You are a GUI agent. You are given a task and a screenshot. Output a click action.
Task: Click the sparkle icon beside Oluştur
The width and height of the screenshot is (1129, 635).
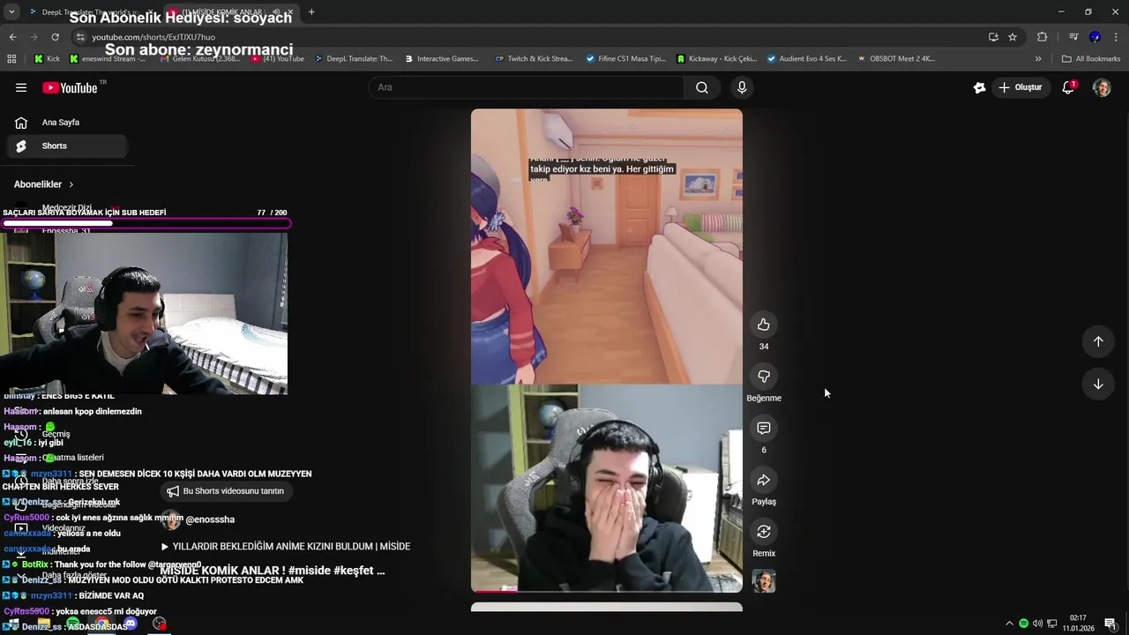point(979,87)
